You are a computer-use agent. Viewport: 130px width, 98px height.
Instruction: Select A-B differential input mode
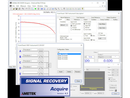[71, 30]
